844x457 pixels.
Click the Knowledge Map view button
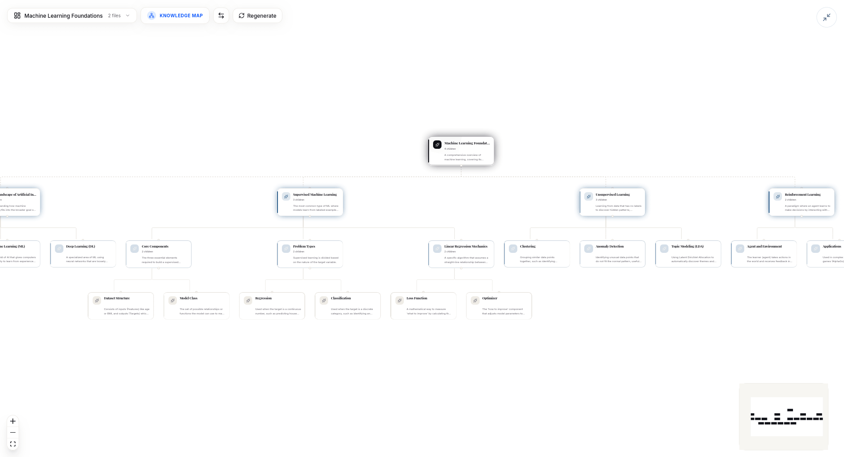point(175,15)
